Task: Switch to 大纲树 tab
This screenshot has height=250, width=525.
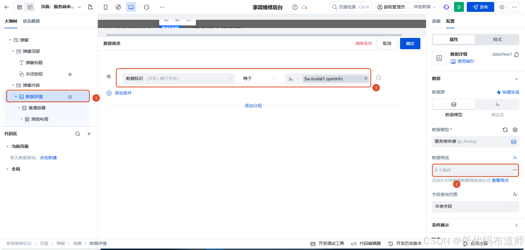Action: click(11, 21)
